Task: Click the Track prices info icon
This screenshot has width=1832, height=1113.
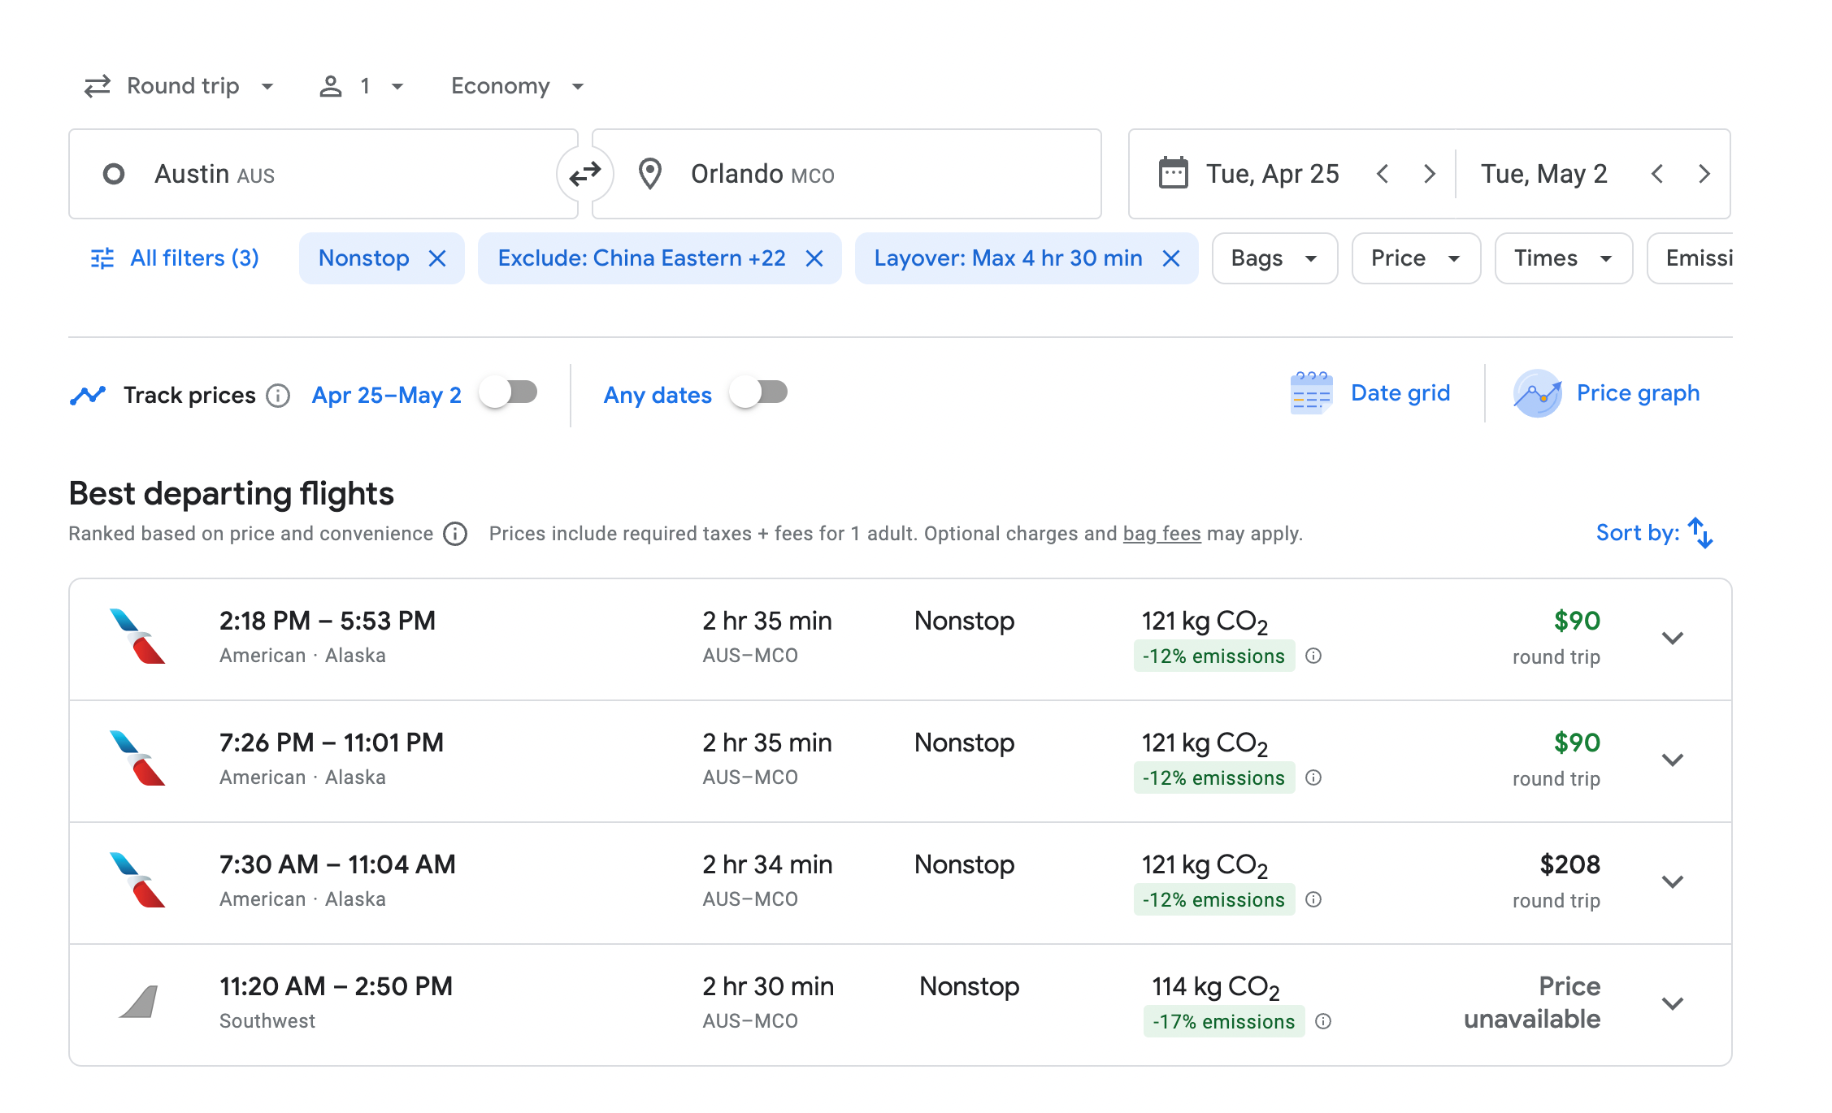Action: coord(278,396)
